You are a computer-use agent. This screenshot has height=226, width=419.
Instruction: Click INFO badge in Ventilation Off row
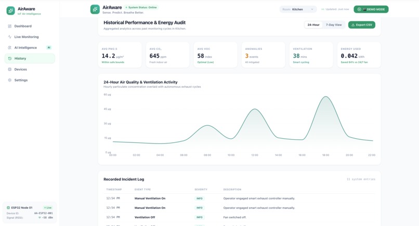click(x=199, y=217)
